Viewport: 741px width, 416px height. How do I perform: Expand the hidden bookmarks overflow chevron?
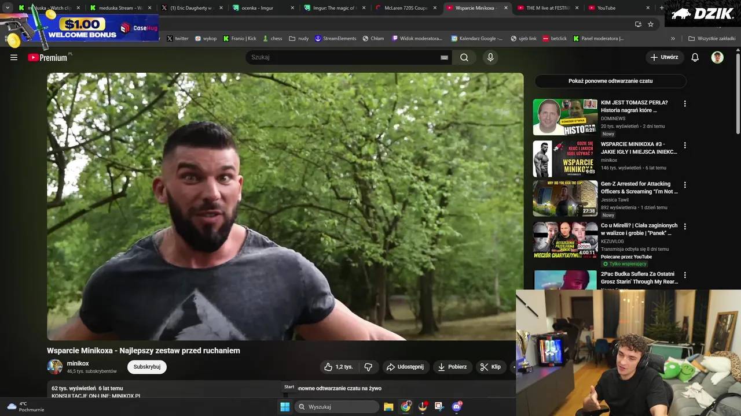(x=673, y=39)
